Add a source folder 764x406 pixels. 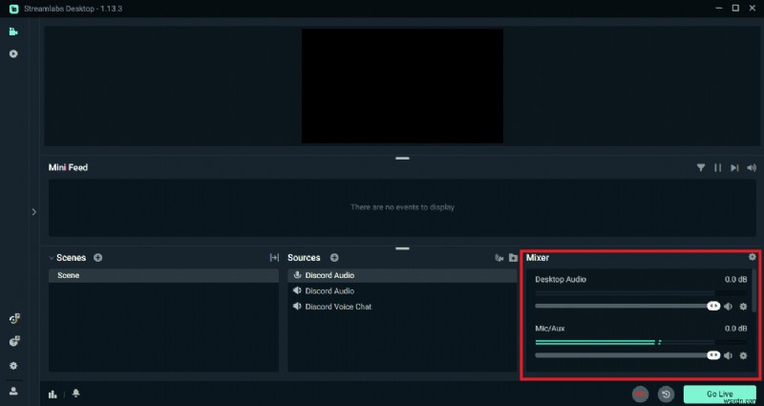(x=513, y=258)
